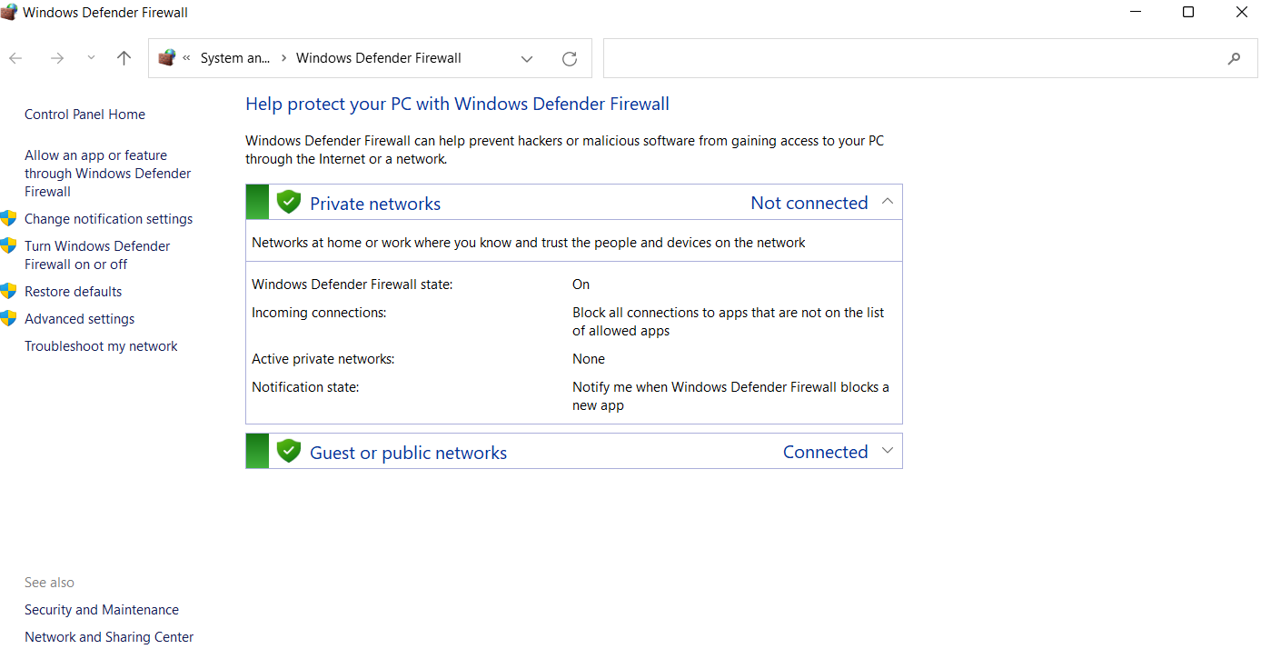Open the System and Security breadcrumb
The height and width of the screenshot is (659, 1261).
coord(235,58)
